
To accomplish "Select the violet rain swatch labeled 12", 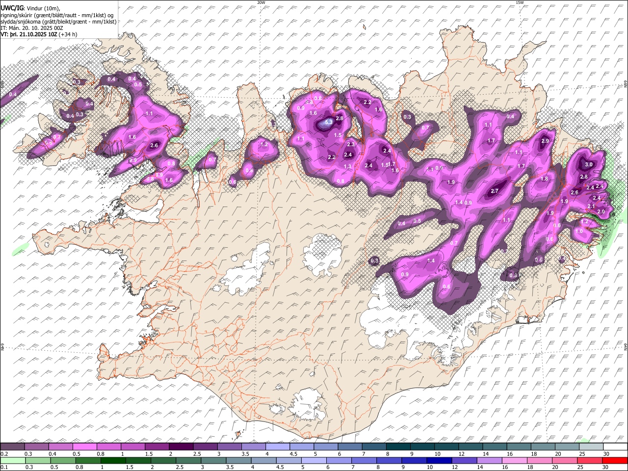I will tap(464, 460).
